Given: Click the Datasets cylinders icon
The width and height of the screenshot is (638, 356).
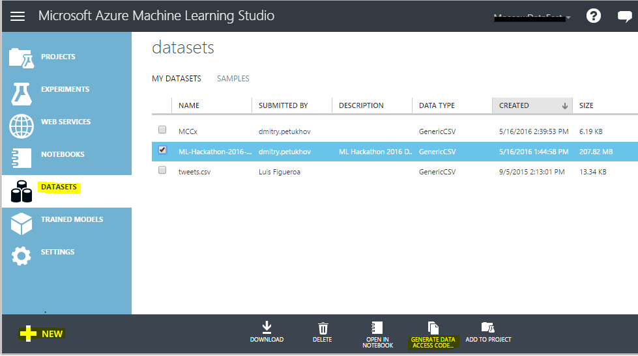Looking at the screenshot, I should pyautogui.click(x=21, y=191).
